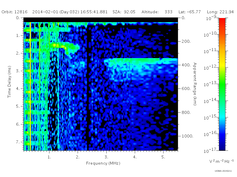
Task: Click the '400.' apparent range tick label
Action: pos(186,65)
